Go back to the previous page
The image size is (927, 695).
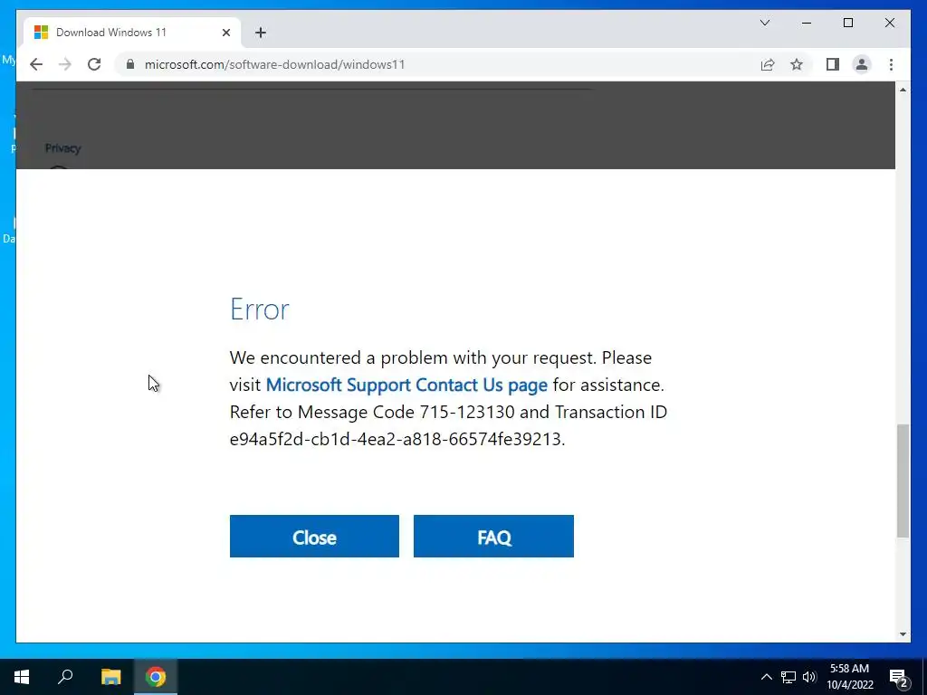36,64
